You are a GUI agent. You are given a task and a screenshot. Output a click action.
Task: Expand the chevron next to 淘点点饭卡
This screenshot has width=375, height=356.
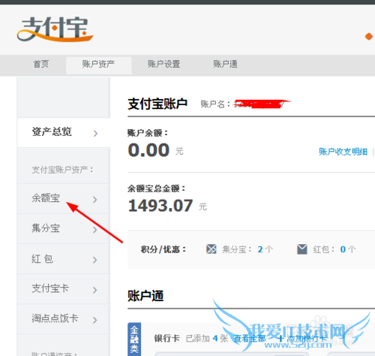click(94, 320)
